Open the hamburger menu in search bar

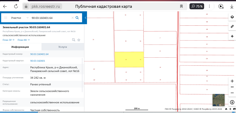6,18
